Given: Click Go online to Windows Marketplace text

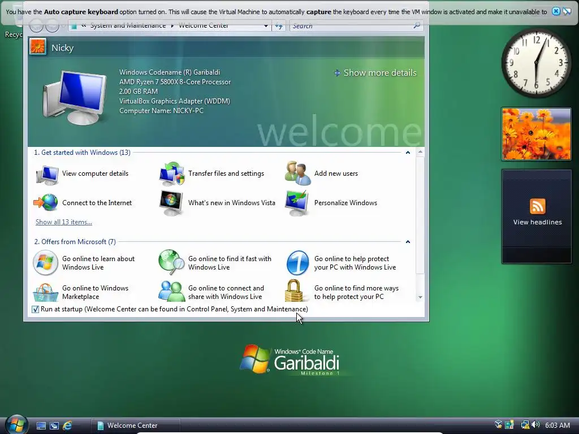Looking at the screenshot, I should 95,292.
